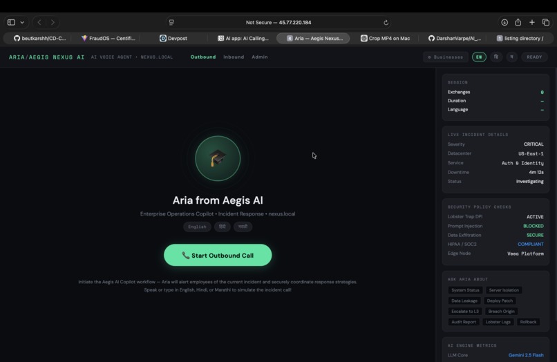Open the page settings icon in address bar

(x=171, y=22)
